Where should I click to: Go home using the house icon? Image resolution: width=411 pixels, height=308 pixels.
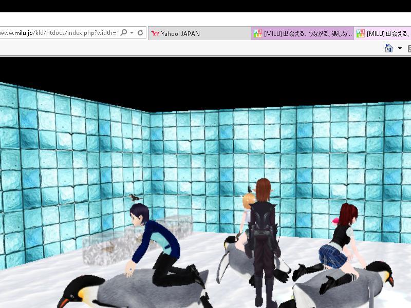pyautogui.click(x=389, y=48)
